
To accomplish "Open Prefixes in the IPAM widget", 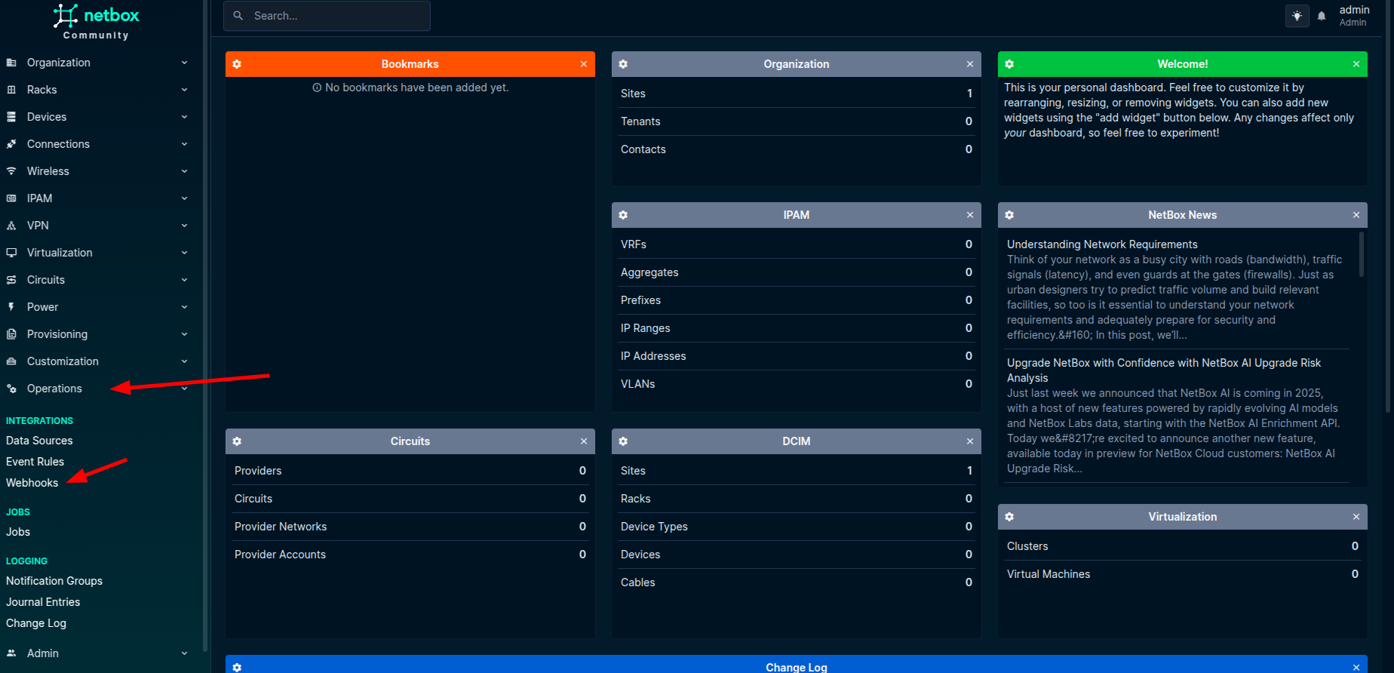I will tap(640, 300).
